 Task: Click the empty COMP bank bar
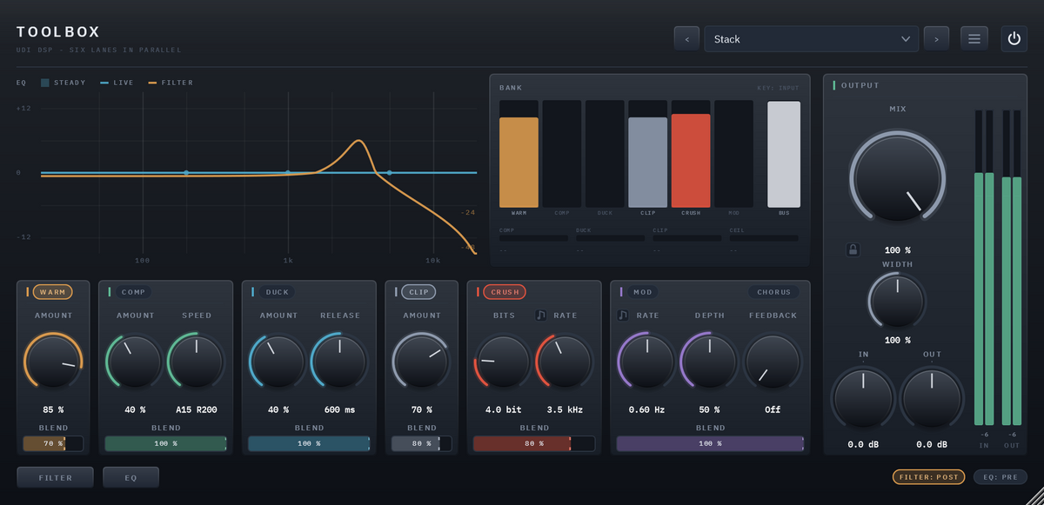561,154
